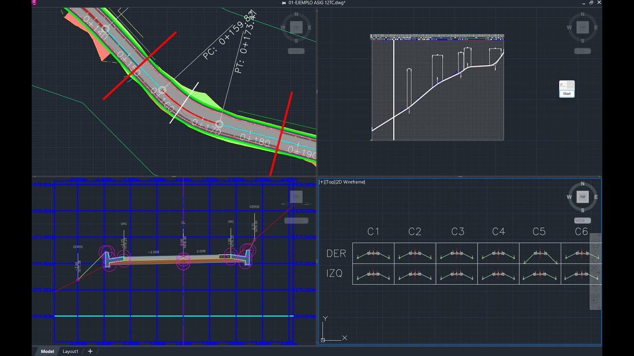This screenshot has width=634, height=356.
Task: Open the [Top] view controls menu
Action: click(x=331, y=182)
